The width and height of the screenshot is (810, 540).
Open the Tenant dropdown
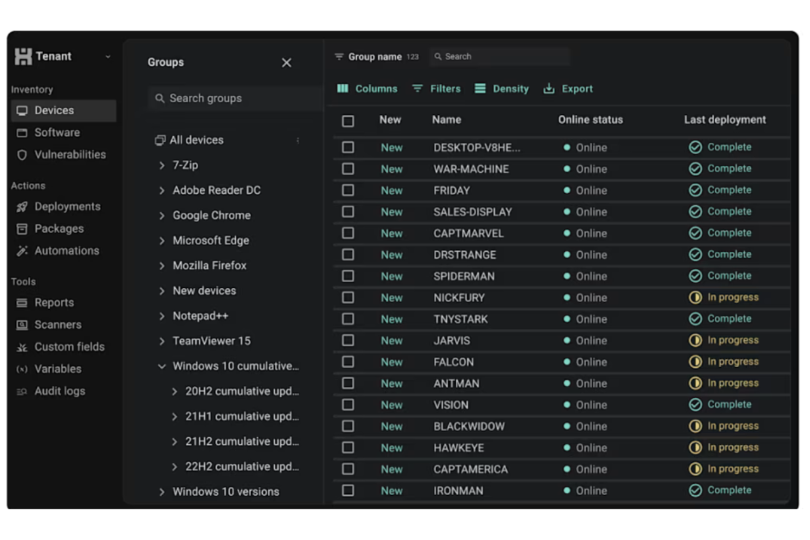[x=107, y=56]
